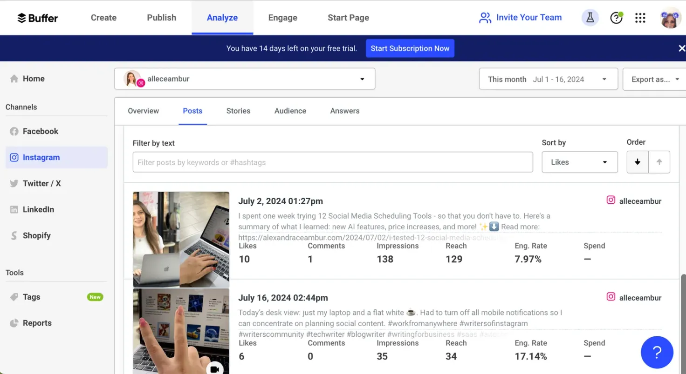Open the Reports tool
The image size is (686, 374).
(x=37, y=323)
